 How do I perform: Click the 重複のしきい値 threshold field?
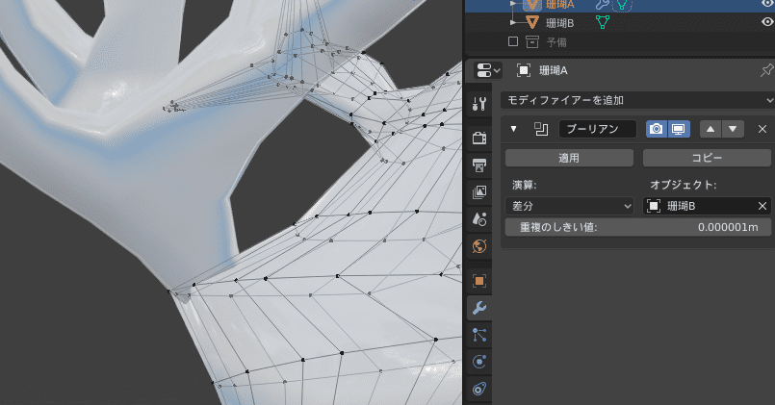[x=638, y=227]
